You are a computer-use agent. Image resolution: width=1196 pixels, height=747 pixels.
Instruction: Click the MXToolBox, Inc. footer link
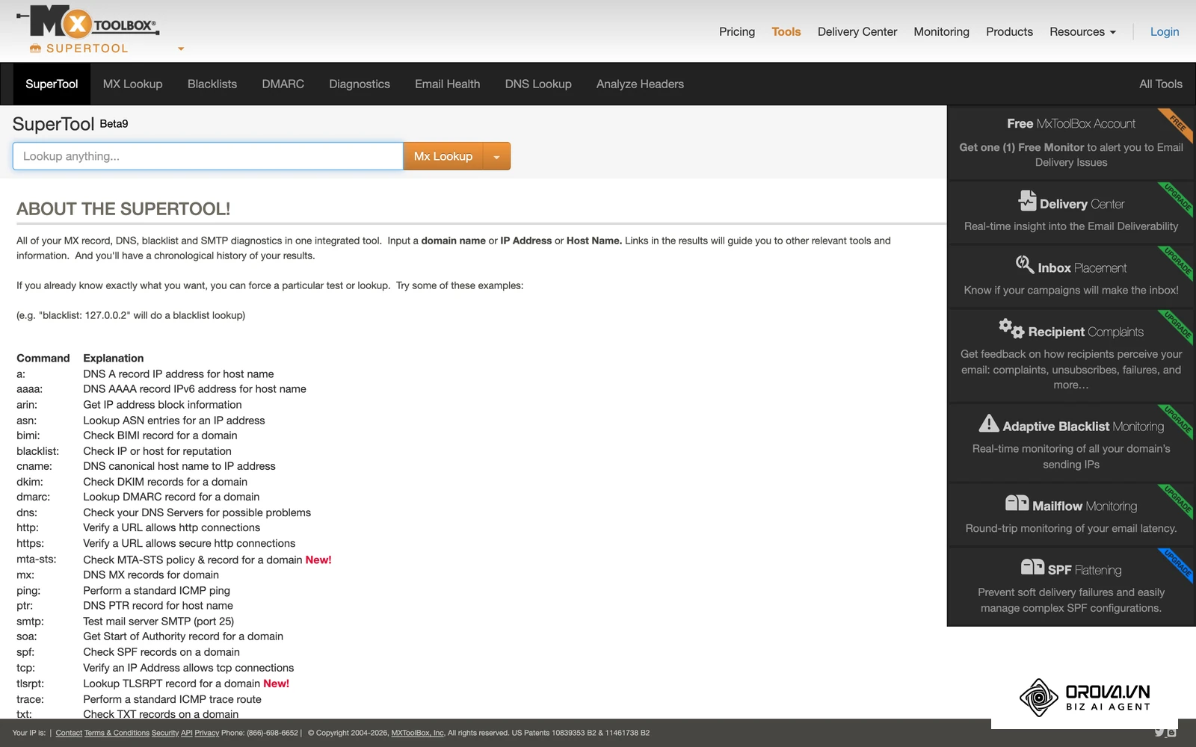(x=418, y=733)
